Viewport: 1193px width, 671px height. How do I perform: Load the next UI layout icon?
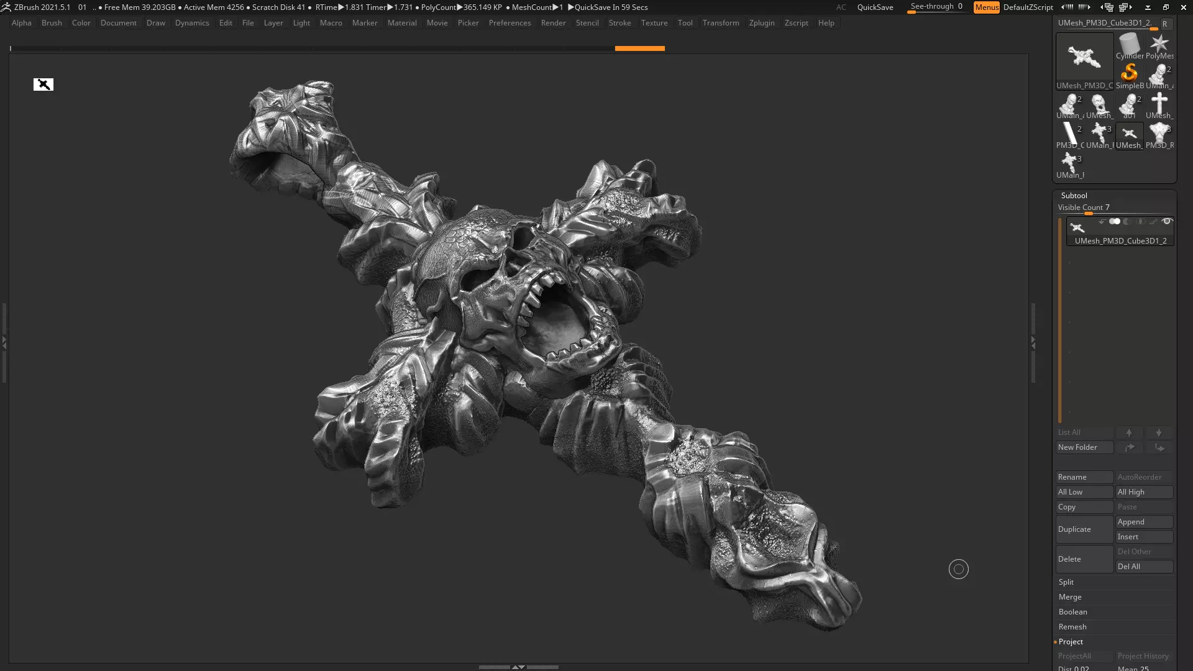[1127, 7]
